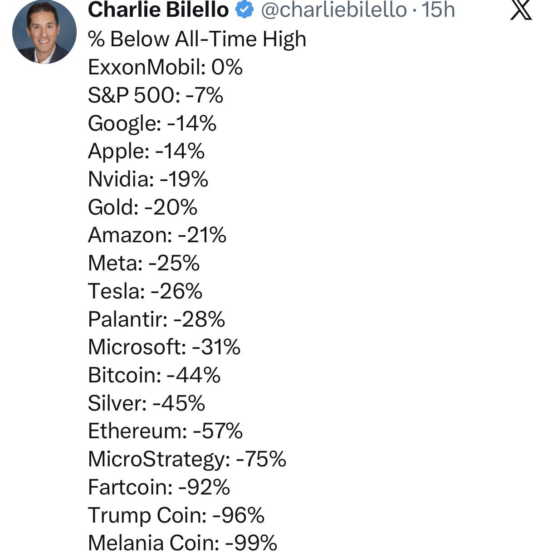Click Charlie Bilello's profile photo
This screenshot has width=547, height=553.
[x=44, y=32]
